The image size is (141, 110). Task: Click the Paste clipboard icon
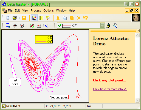pos(72,18)
